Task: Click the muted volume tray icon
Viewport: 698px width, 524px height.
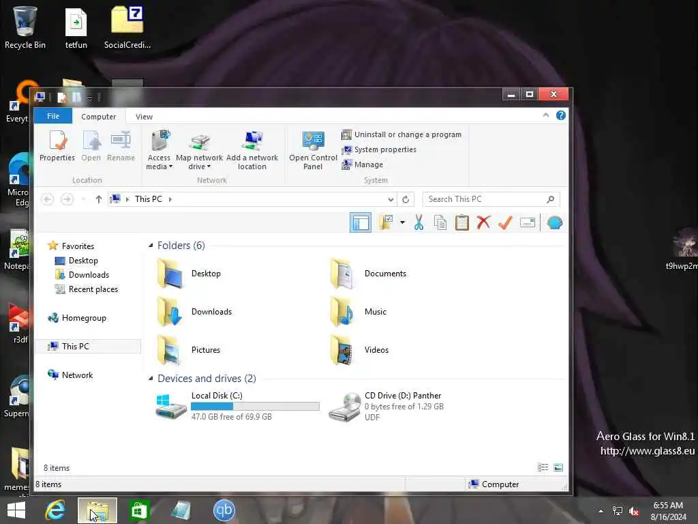Action: [x=634, y=512]
